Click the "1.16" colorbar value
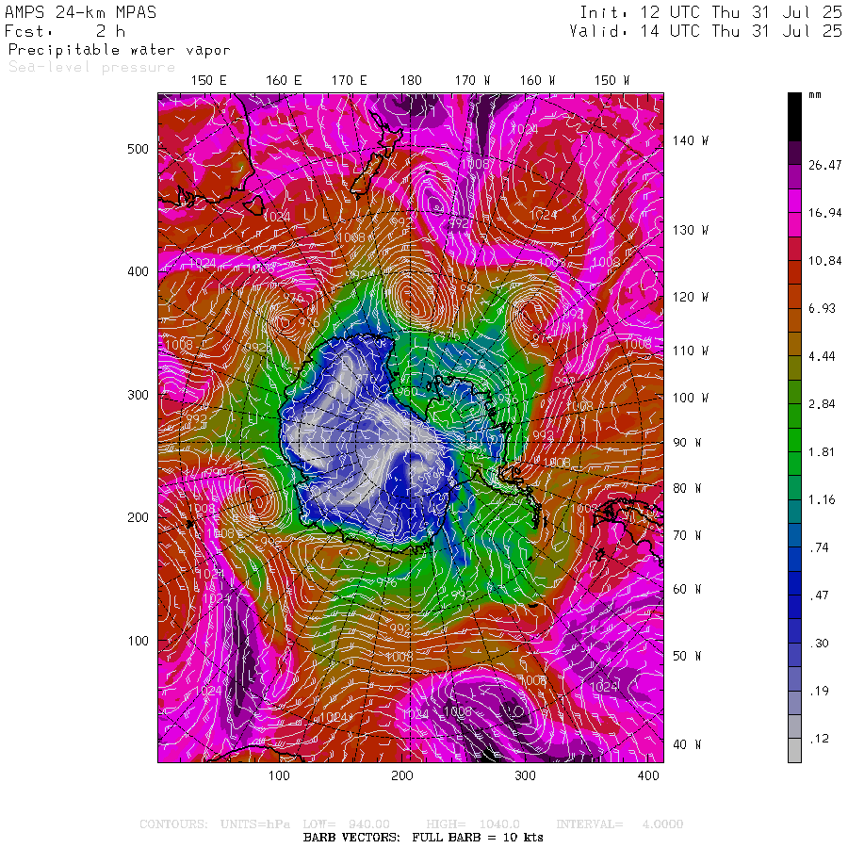 tap(822, 499)
